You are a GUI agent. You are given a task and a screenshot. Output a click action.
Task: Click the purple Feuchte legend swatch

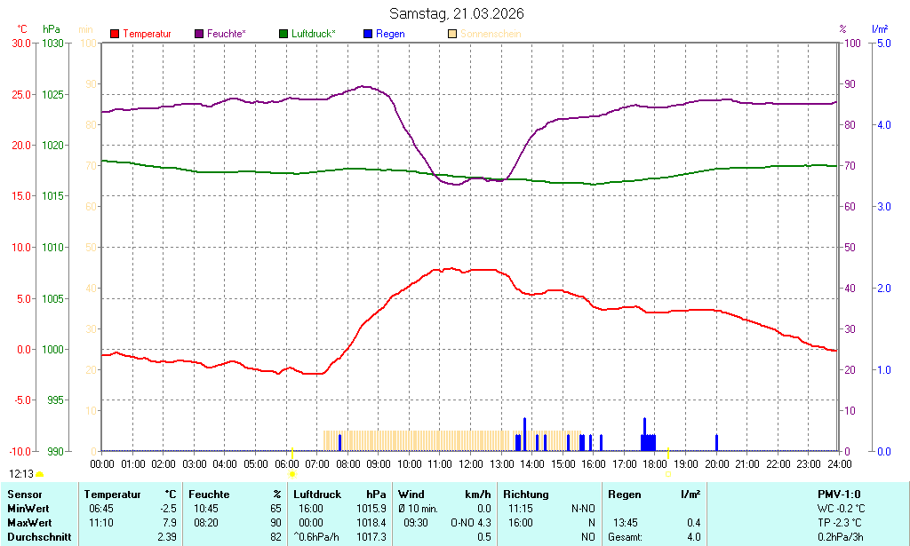coord(199,34)
